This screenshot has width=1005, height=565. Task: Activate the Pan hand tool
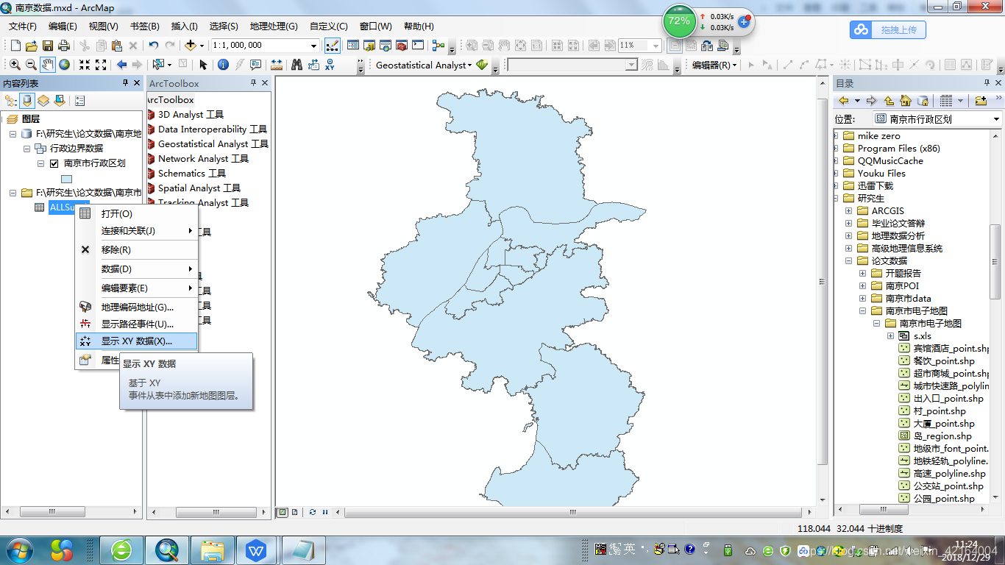[x=48, y=65]
